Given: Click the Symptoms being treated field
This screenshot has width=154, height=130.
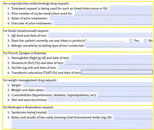Looking at the screenshot, I should (100, 112).
